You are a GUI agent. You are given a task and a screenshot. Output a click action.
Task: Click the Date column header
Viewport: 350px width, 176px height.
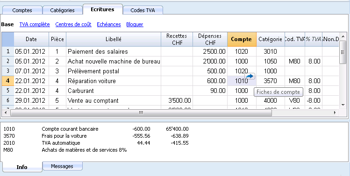tap(31, 39)
